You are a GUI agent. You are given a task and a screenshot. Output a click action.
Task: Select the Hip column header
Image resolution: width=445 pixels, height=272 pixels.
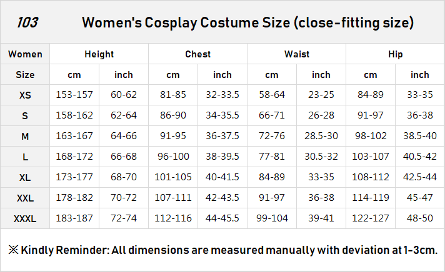coord(395,54)
